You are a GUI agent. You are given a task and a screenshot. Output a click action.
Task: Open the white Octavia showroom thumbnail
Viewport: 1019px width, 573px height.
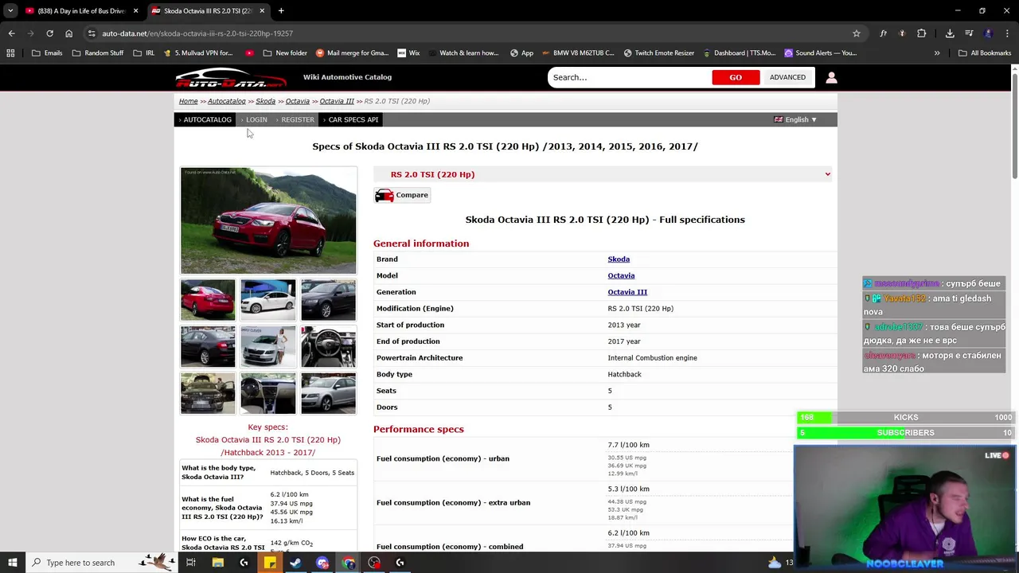[x=268, y=299]
